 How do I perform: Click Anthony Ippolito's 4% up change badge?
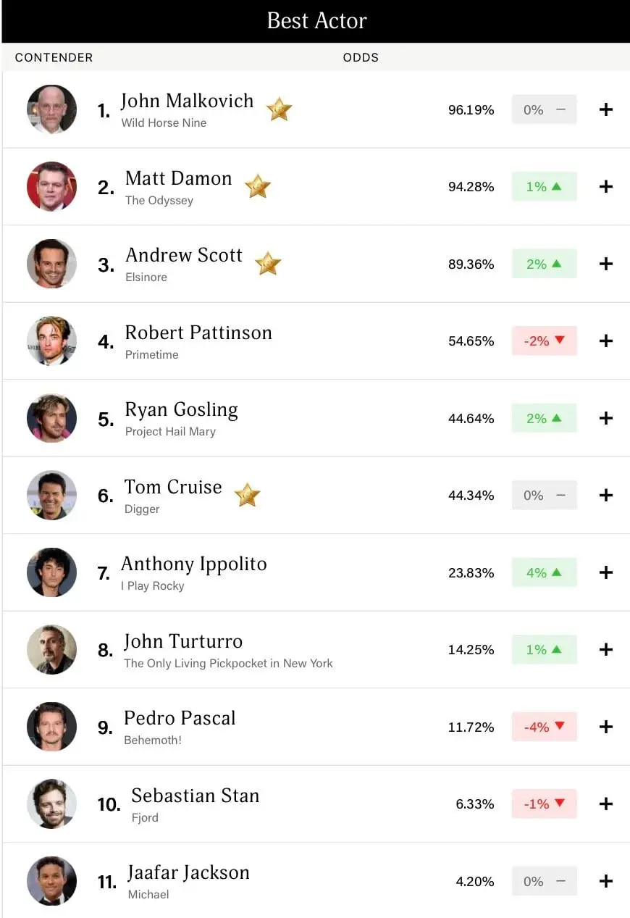(x=544, y=572)
